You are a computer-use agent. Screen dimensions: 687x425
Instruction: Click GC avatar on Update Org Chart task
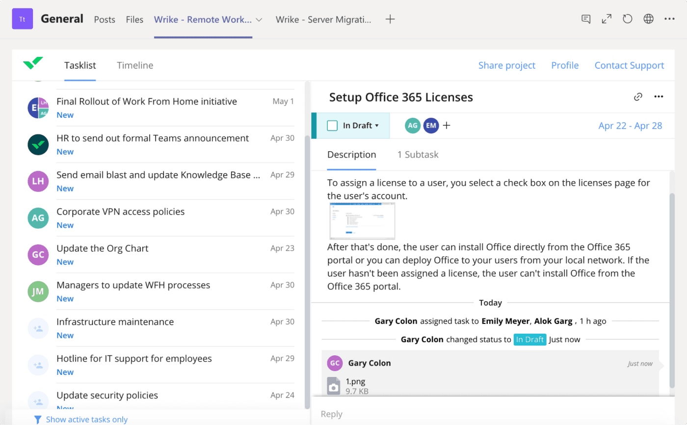pyautogui.click(x=38, y=255)
